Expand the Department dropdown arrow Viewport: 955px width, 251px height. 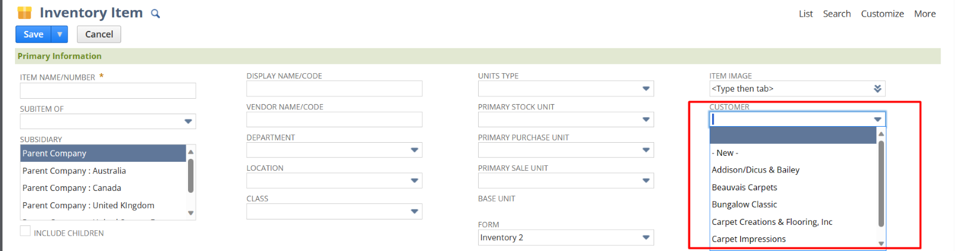414,150
